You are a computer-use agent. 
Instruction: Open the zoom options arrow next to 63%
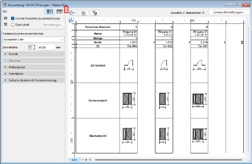[x=83, y=160]
